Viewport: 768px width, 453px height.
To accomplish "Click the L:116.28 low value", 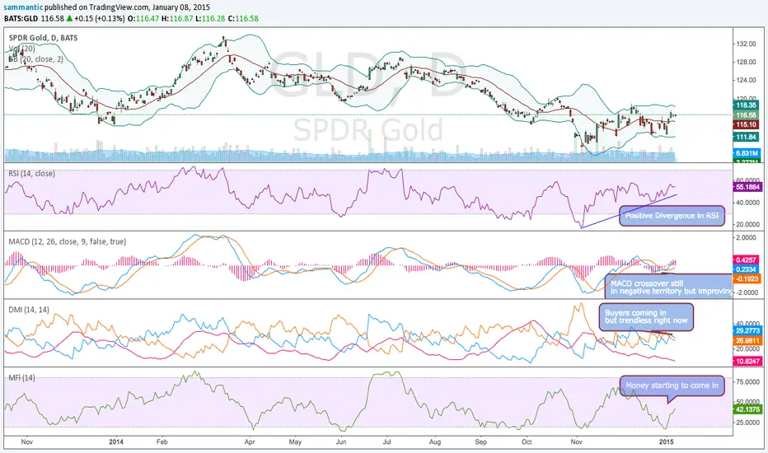I will click(210, 19).
